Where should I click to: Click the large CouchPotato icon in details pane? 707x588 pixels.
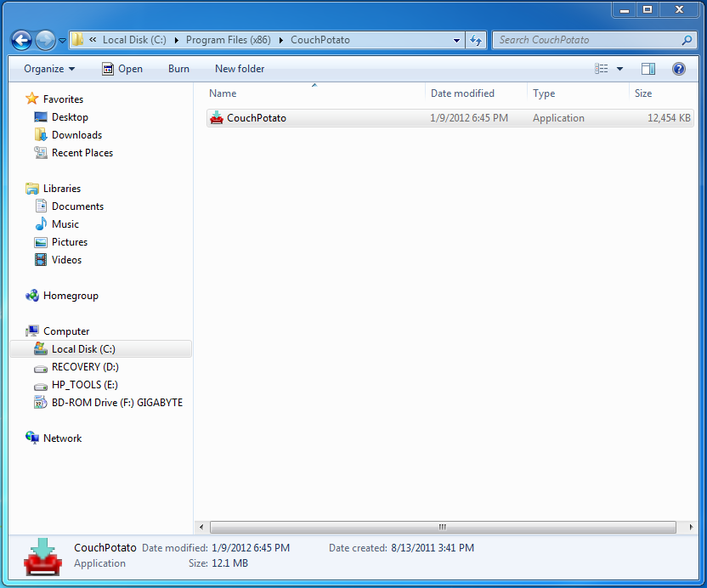(42, 557)
